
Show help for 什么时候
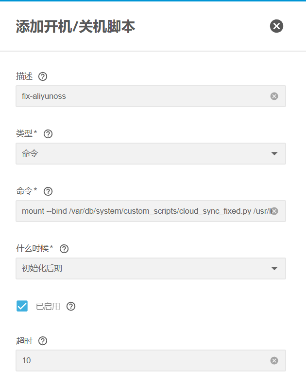[64, 249]
